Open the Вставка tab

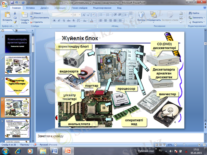pos(30,8)
